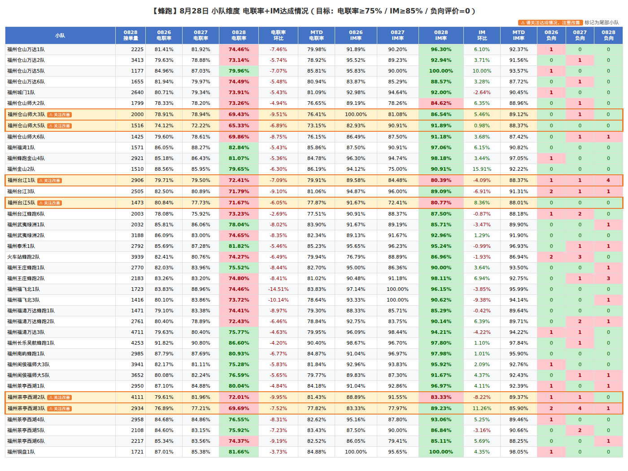Click the MTD IM率 column header

tap(519, 35)
